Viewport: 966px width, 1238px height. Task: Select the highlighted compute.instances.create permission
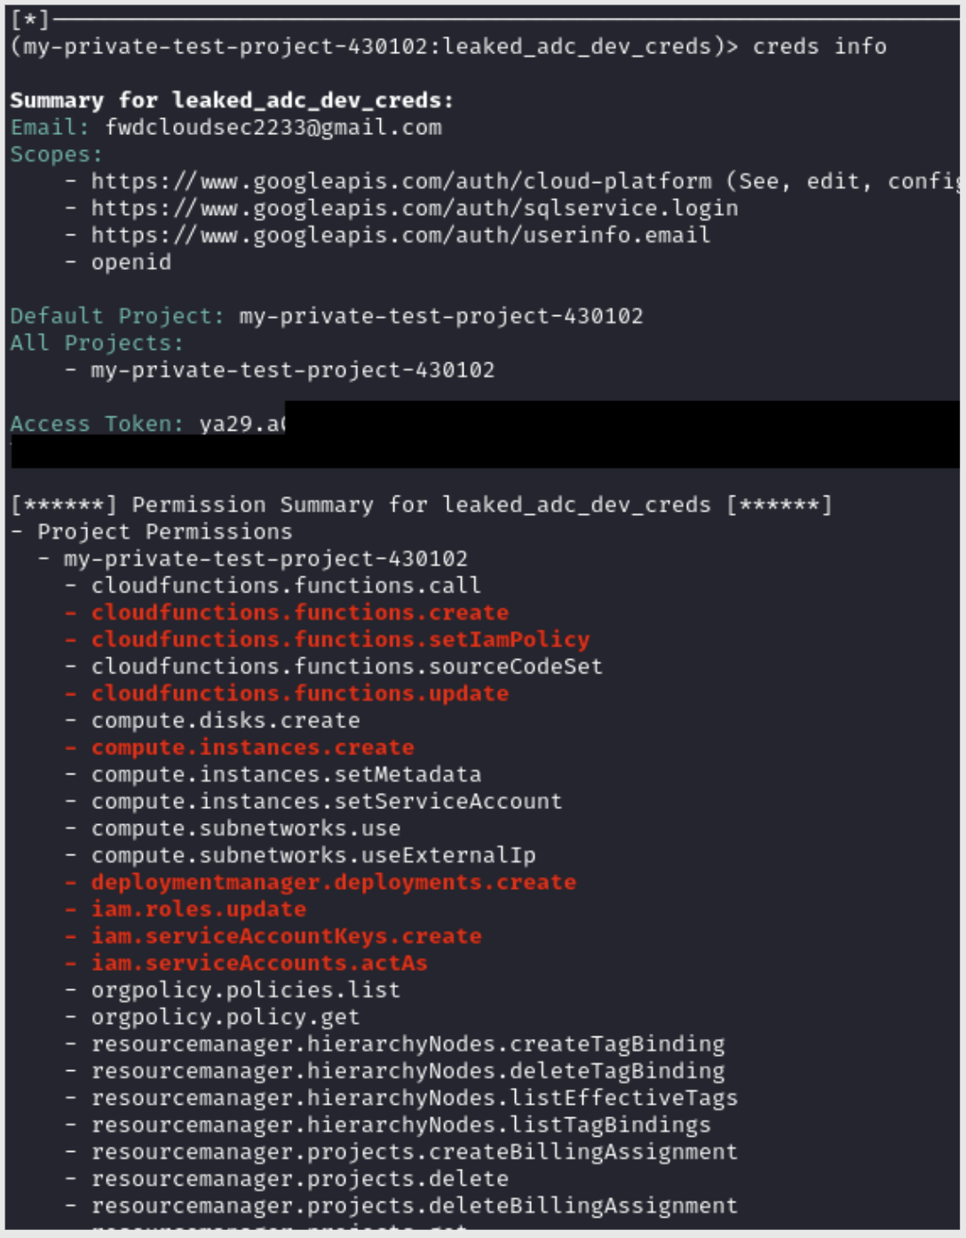(x=253, y=748)
